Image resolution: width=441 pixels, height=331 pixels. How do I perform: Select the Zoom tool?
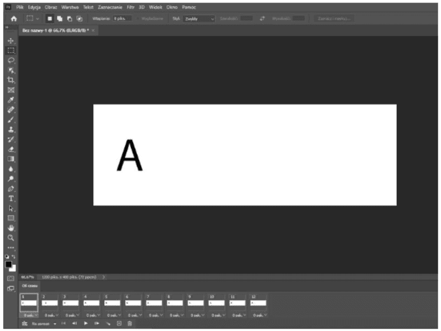[x=11, y=238]
